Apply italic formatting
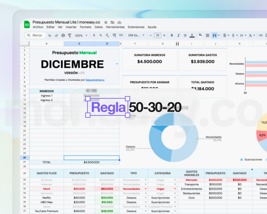The image size is (267, 214). pyautogui.click(x=179, y=35)
